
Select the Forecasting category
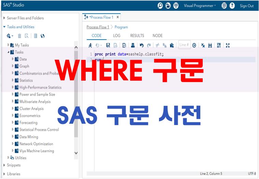point(28,123)
